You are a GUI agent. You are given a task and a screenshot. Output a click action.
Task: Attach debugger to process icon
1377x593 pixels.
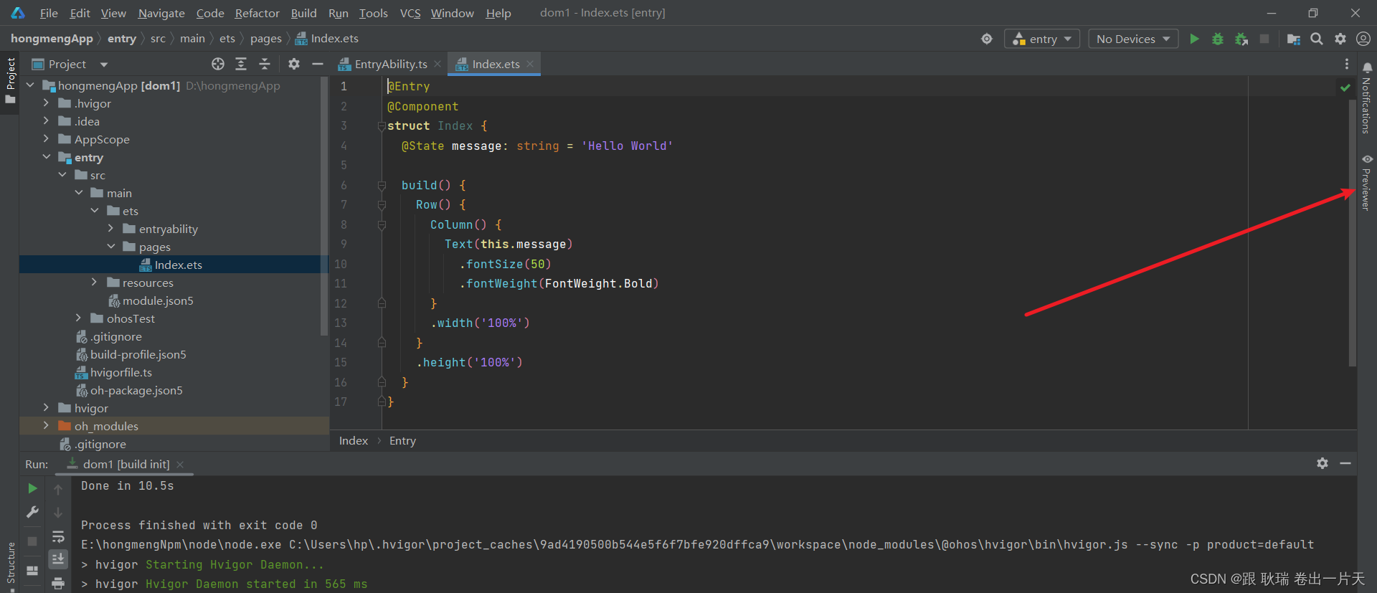(1241, 39)
